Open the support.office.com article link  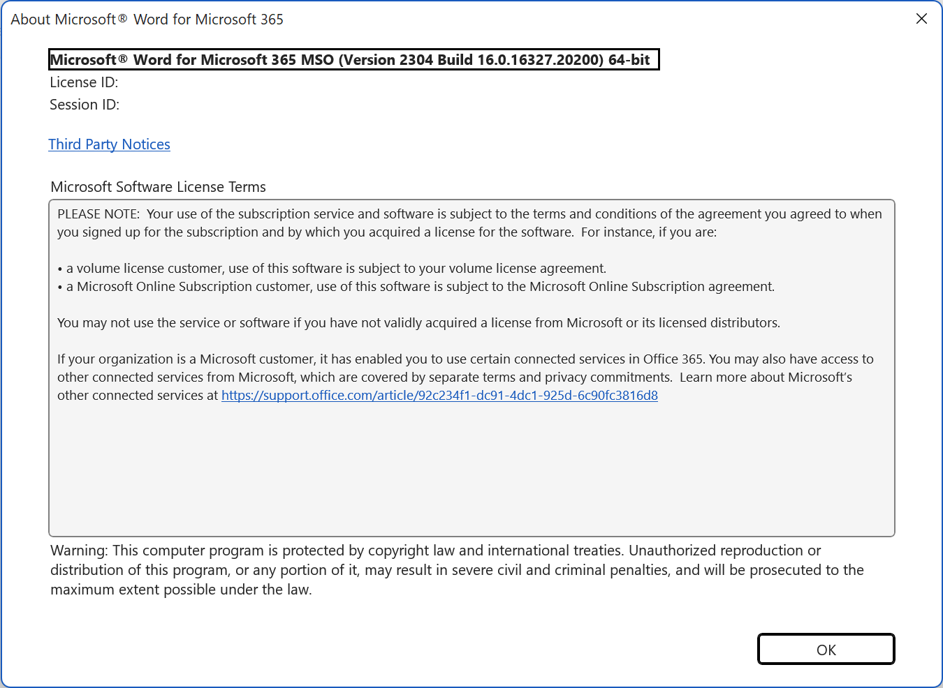439,396
